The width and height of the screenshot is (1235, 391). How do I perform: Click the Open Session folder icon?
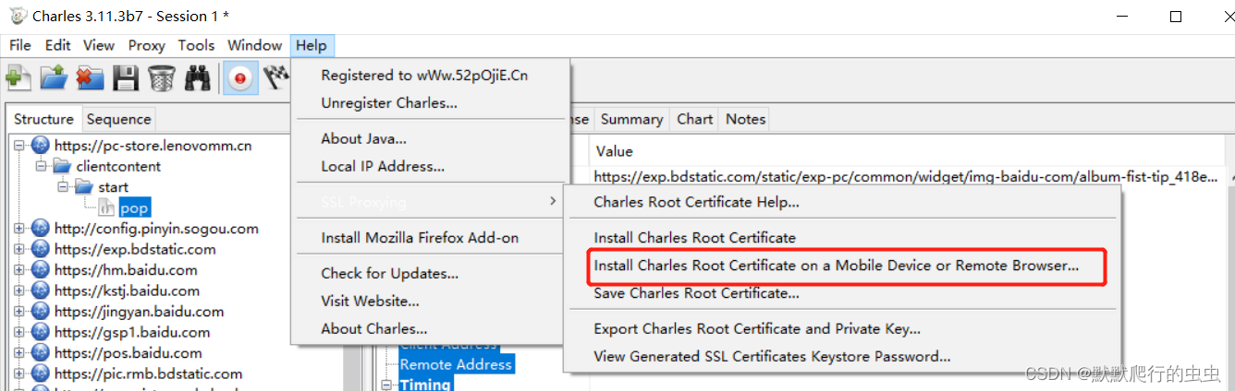pyautogui.click(x=54, y=78)
